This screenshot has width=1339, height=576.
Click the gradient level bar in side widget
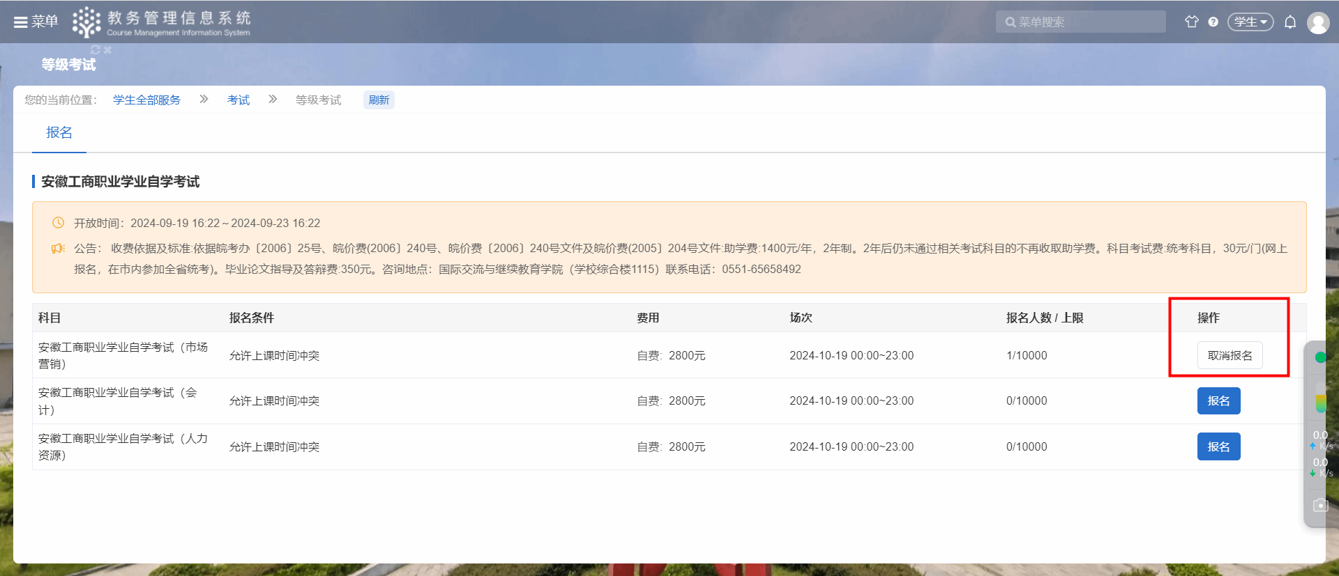click(1320, 403)
